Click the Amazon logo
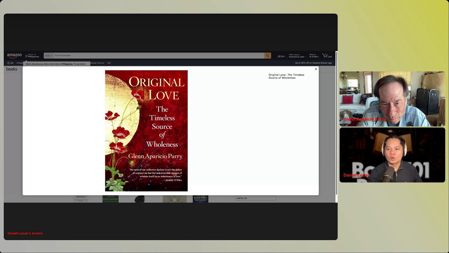 (x=14, y=56)
